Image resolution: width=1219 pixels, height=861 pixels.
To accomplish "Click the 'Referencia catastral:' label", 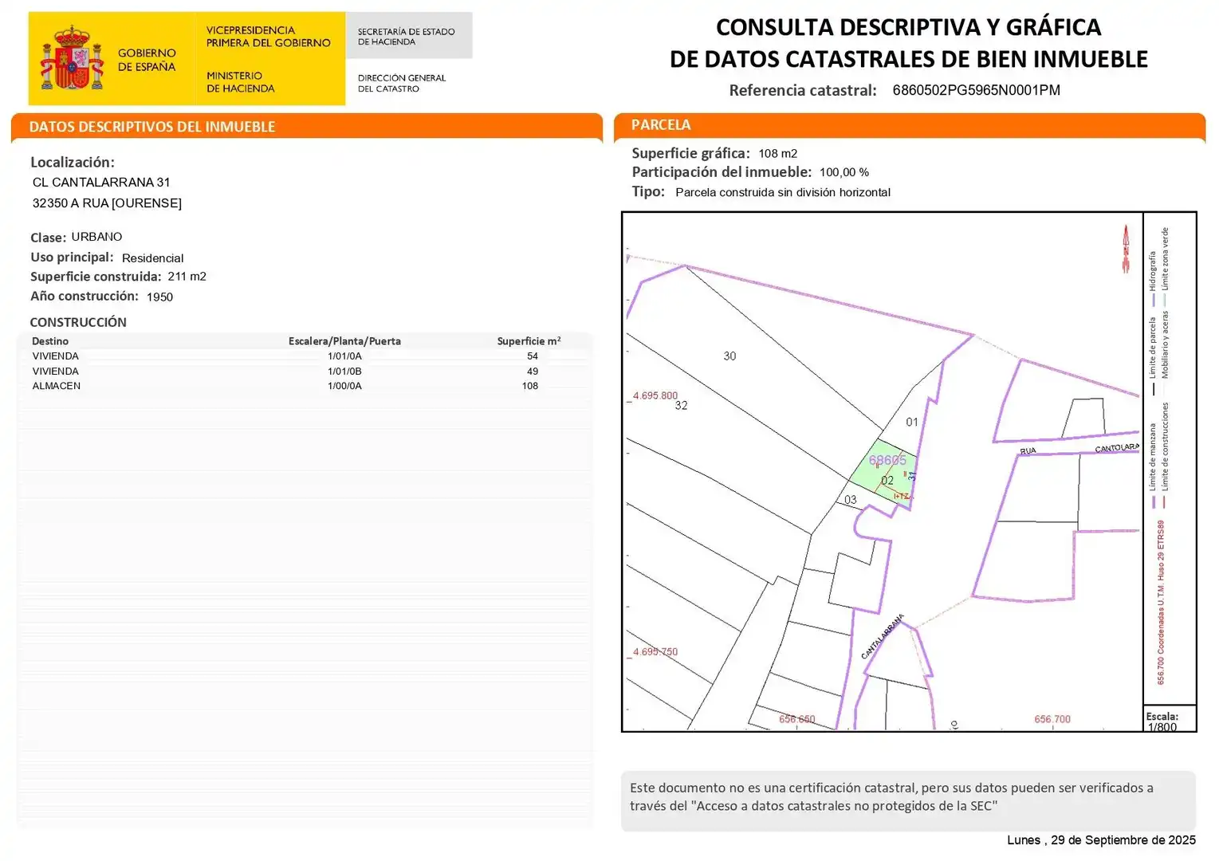I will [x=803, y=90].
